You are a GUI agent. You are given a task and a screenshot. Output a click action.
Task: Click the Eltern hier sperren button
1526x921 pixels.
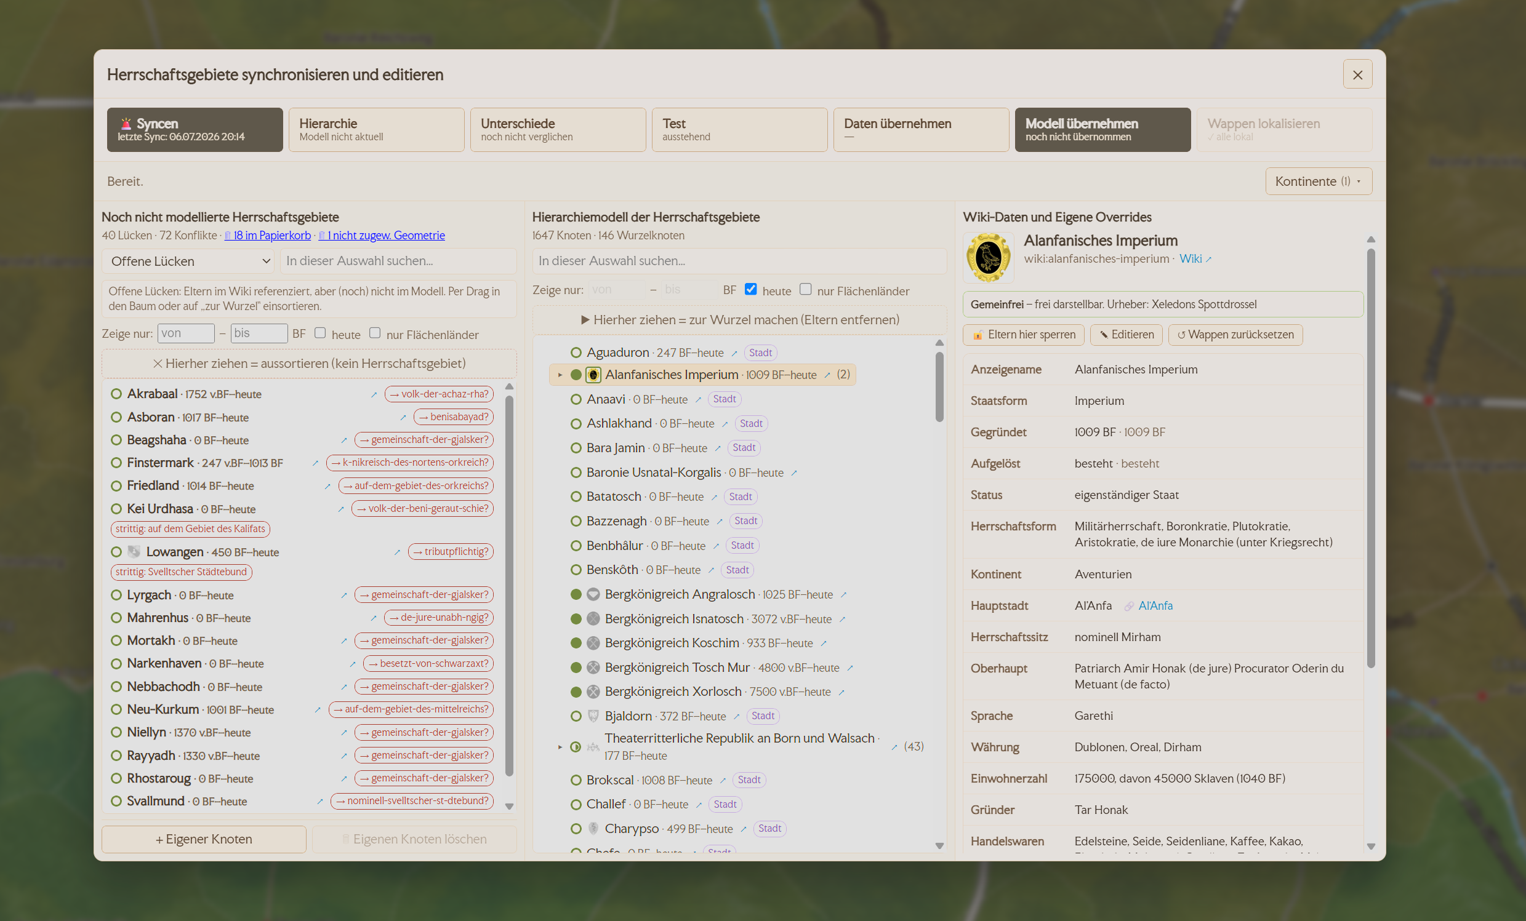coord(1024,335)
